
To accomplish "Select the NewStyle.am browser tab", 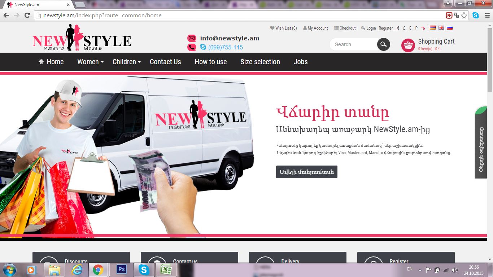I will click(x=39, y=5).
